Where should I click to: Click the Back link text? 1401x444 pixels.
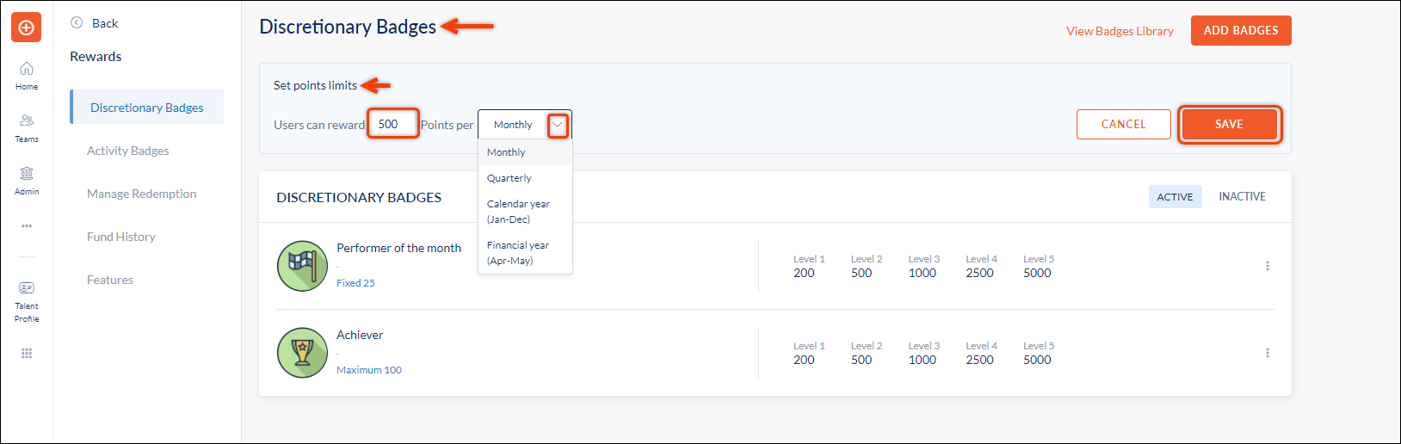105,23
